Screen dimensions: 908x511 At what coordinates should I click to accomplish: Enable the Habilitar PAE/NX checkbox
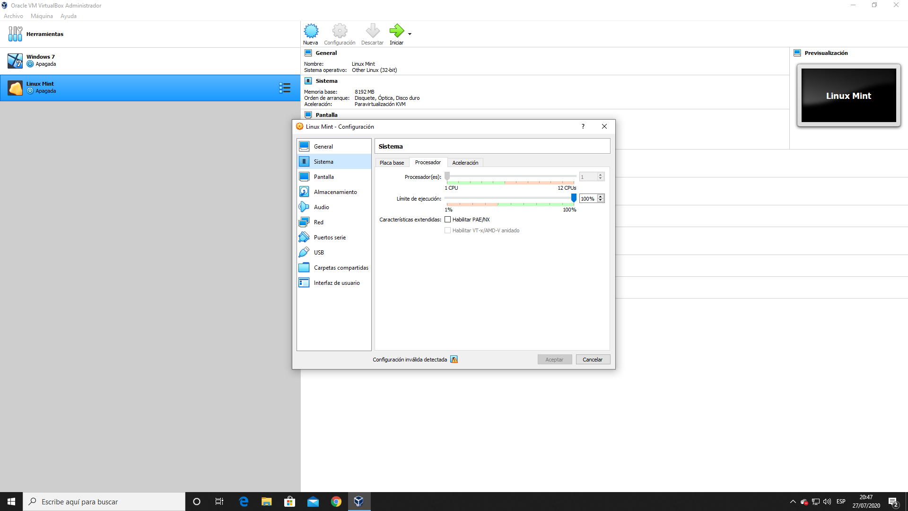447,220
